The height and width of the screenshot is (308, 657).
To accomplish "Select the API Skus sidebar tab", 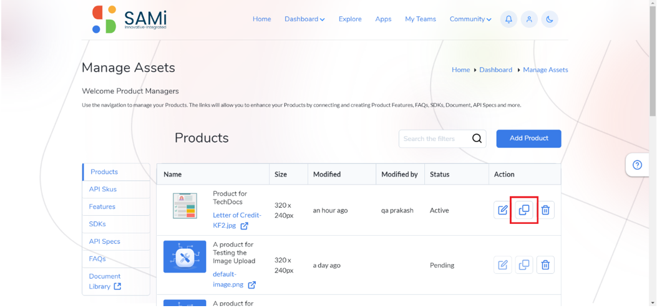I will tap(116, 189).
